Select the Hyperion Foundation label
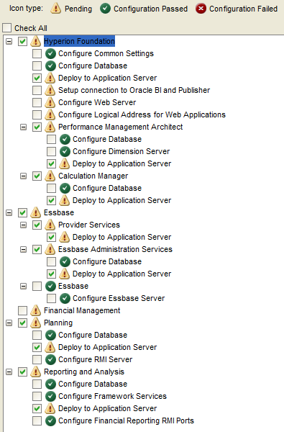This screenshot has width=284, height=432. [79, 41]
